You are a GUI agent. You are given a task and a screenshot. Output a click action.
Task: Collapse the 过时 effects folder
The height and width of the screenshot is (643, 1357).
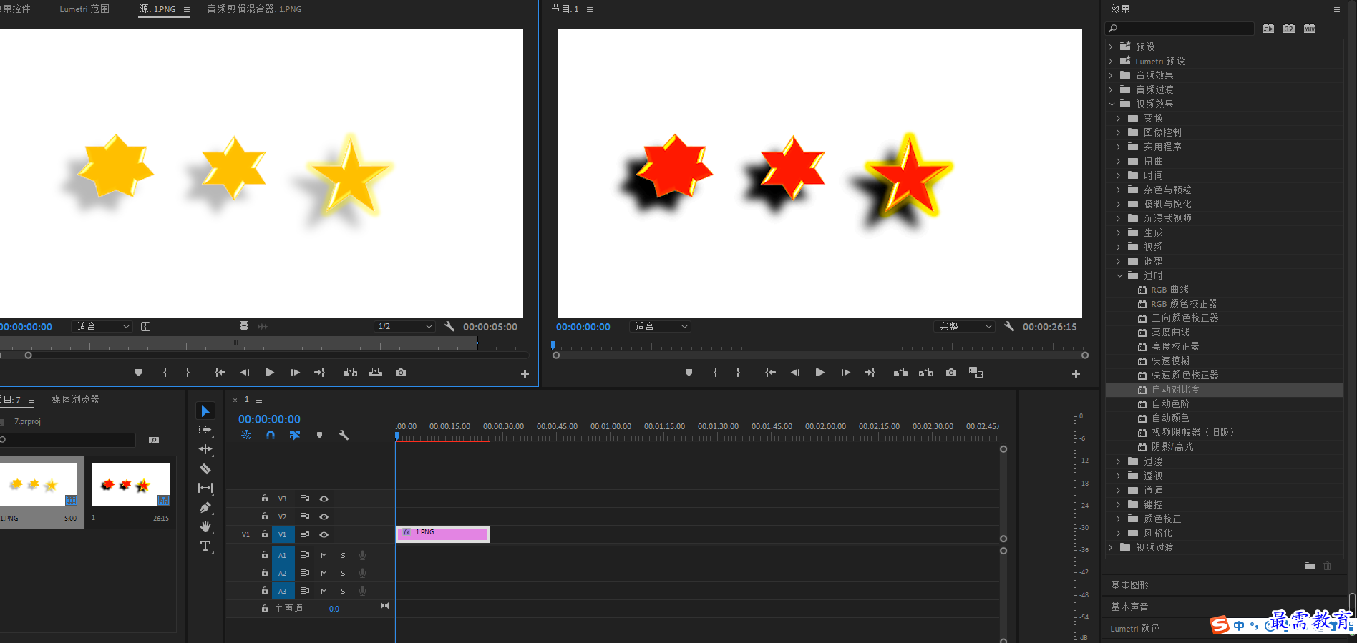tap(1119, 275)
